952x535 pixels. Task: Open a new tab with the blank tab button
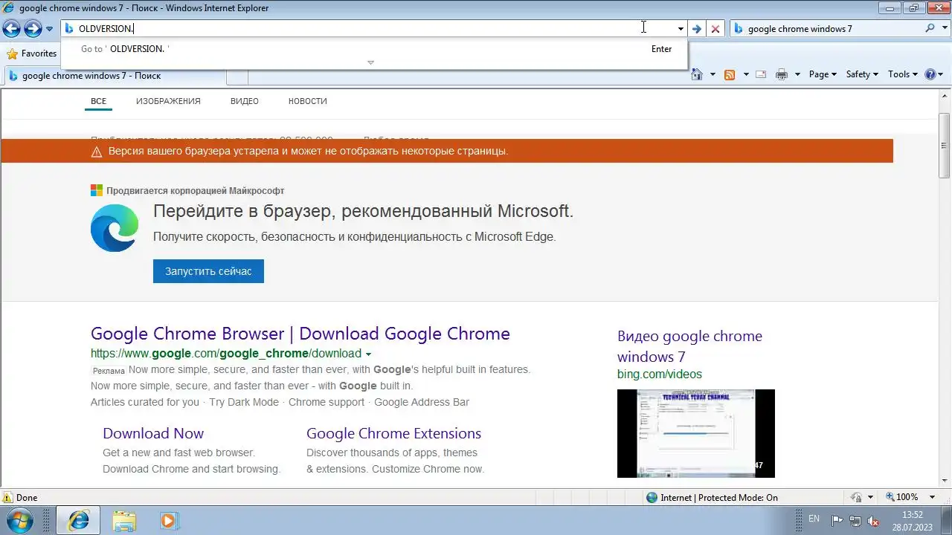click(237, 76)
